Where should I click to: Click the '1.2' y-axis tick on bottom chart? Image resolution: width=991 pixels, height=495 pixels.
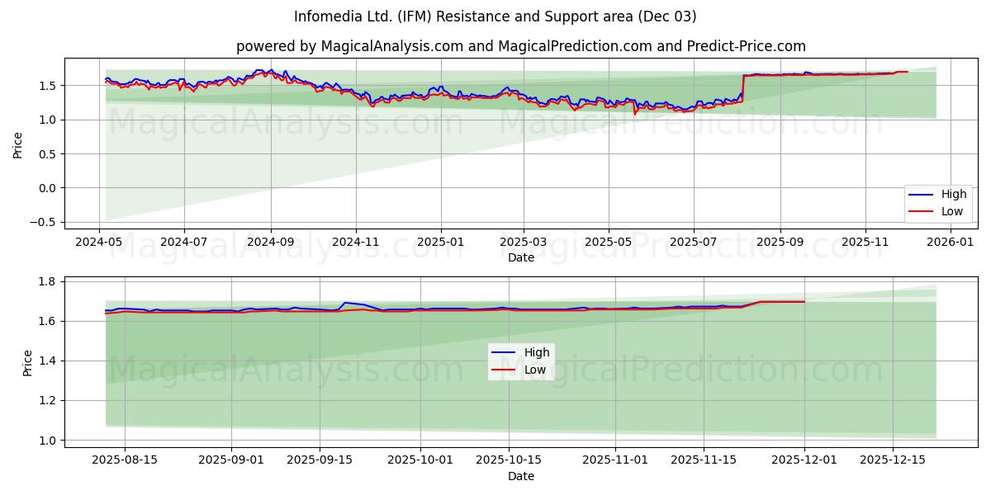[x=48, y=401]
